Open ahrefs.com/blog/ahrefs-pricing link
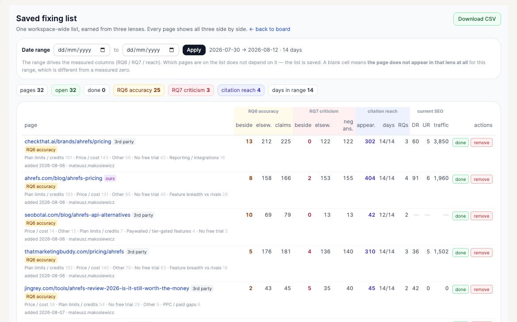 click(63, 178)
